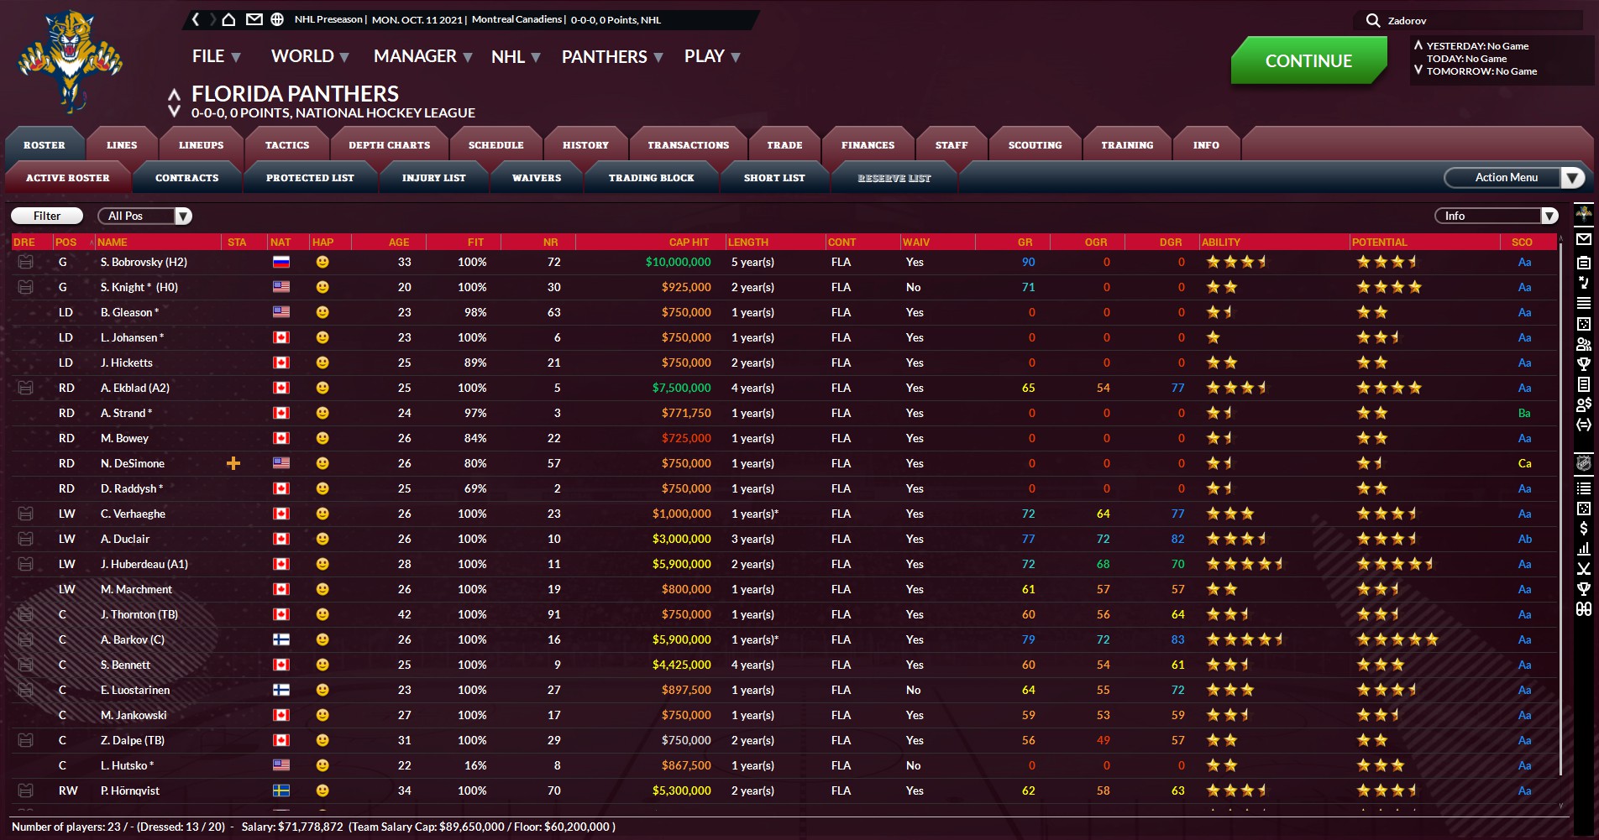Click the Panthers logo icon in right sidebar
Image resolution: width=1599 pixels, height=840 pixels.
1583,214
